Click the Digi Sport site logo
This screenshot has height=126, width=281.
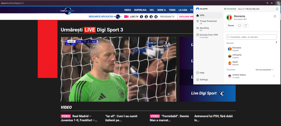67,11
